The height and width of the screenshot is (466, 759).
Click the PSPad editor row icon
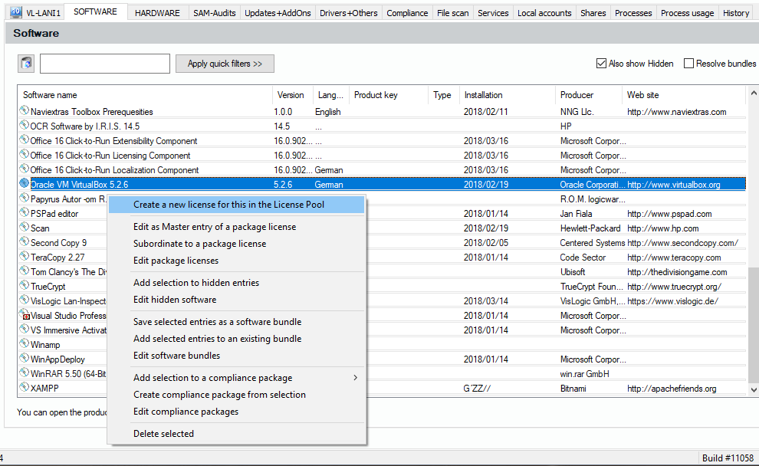25,213
